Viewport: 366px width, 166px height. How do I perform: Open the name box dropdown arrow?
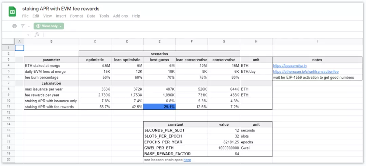click(28, 35)
